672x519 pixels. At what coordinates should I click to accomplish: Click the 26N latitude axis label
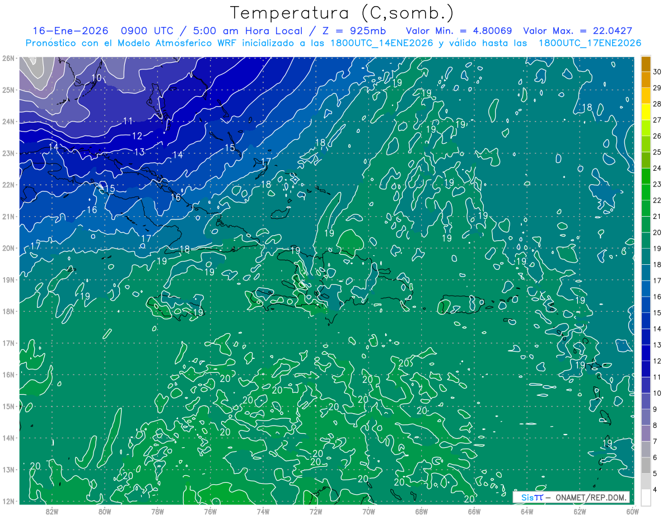(x=8, y=58)
